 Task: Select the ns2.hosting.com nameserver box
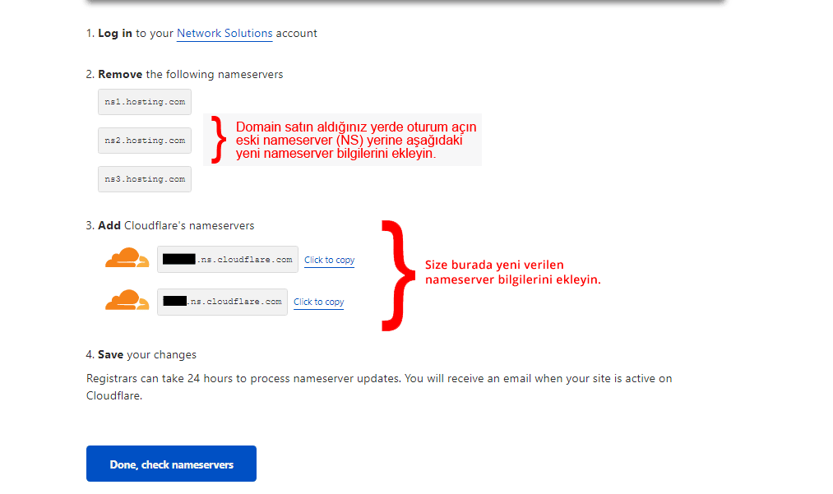click(x=145, y=141)
